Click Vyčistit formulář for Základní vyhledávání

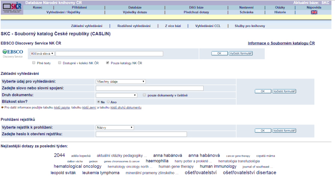click(x=284, y=91)
